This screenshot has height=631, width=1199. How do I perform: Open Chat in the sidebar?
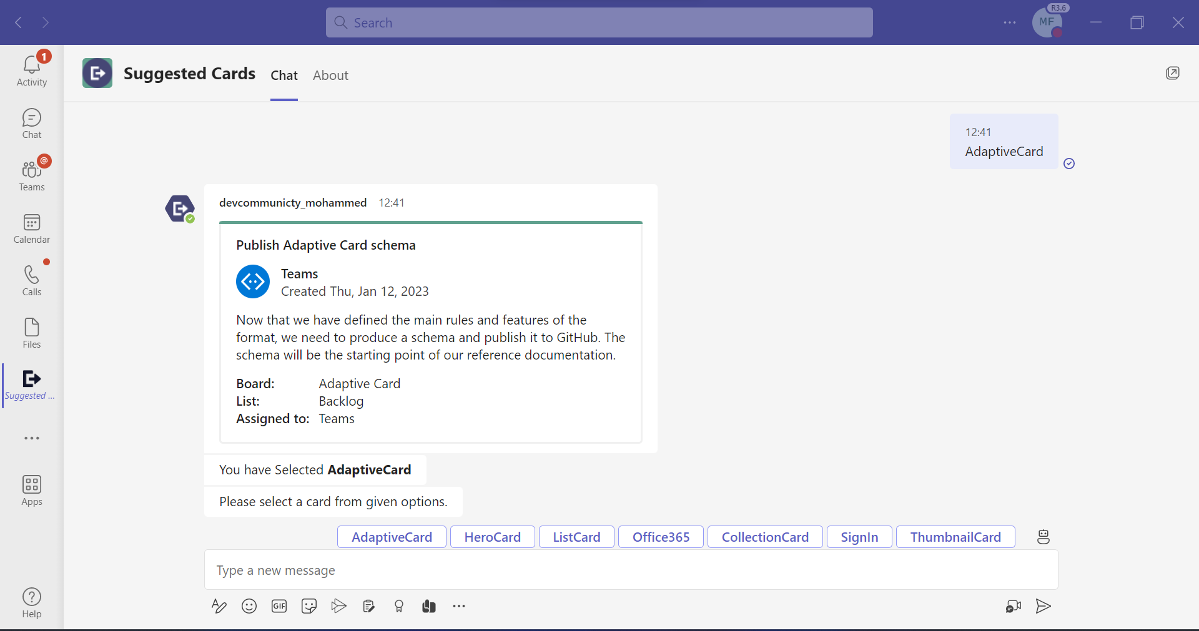32,123
